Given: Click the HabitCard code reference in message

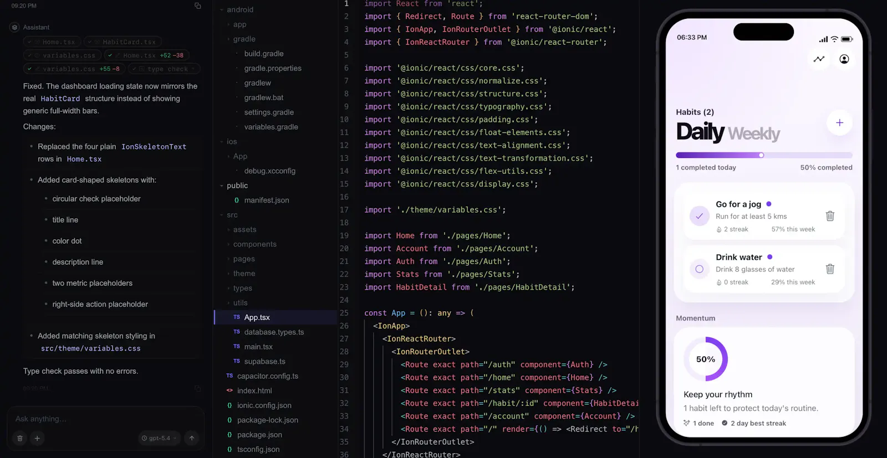Looking at the screenshot, I should coord(60,99).
